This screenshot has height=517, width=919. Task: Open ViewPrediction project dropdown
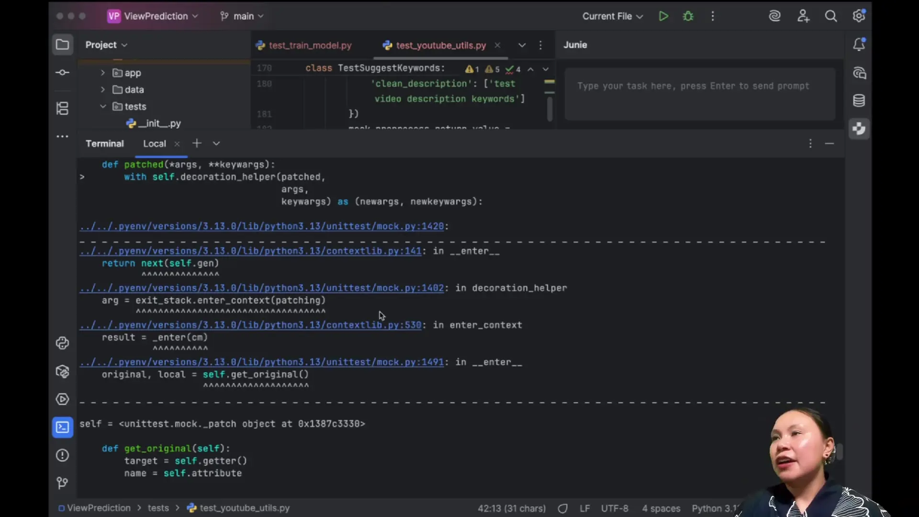click(153, 16)
